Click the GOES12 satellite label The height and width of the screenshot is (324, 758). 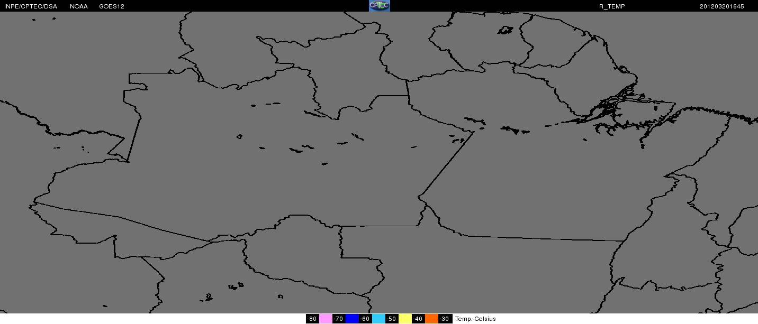point(112,6)
